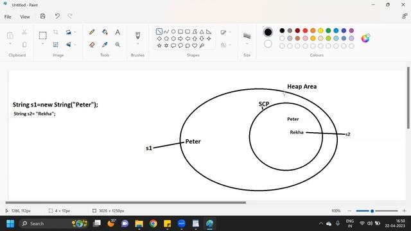411x231 pixels.
Task: Open File Explorer from taskbar
Action: point(139,224)
